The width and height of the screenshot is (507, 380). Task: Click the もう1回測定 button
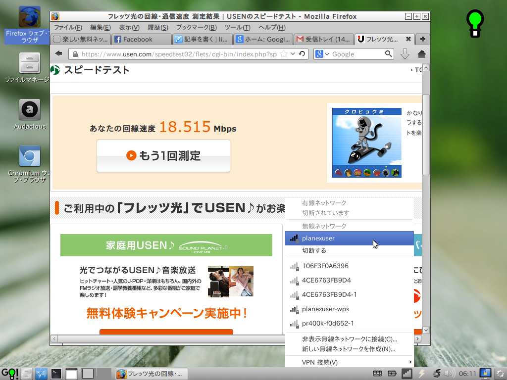click(163, 156)
